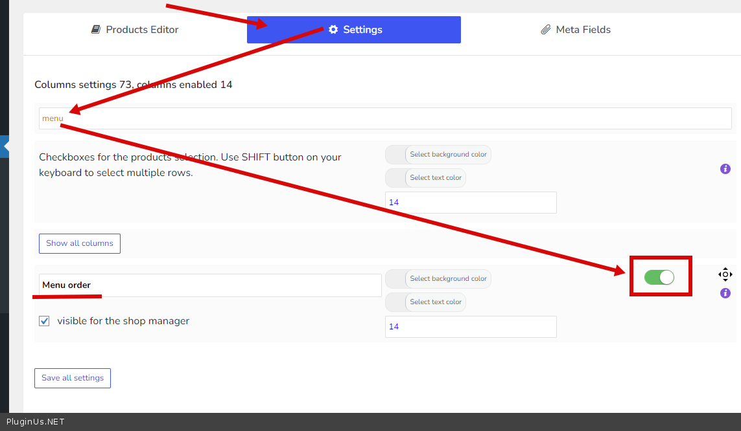Click Save all settings button
The image size is (741, 431).
point(73,378)
